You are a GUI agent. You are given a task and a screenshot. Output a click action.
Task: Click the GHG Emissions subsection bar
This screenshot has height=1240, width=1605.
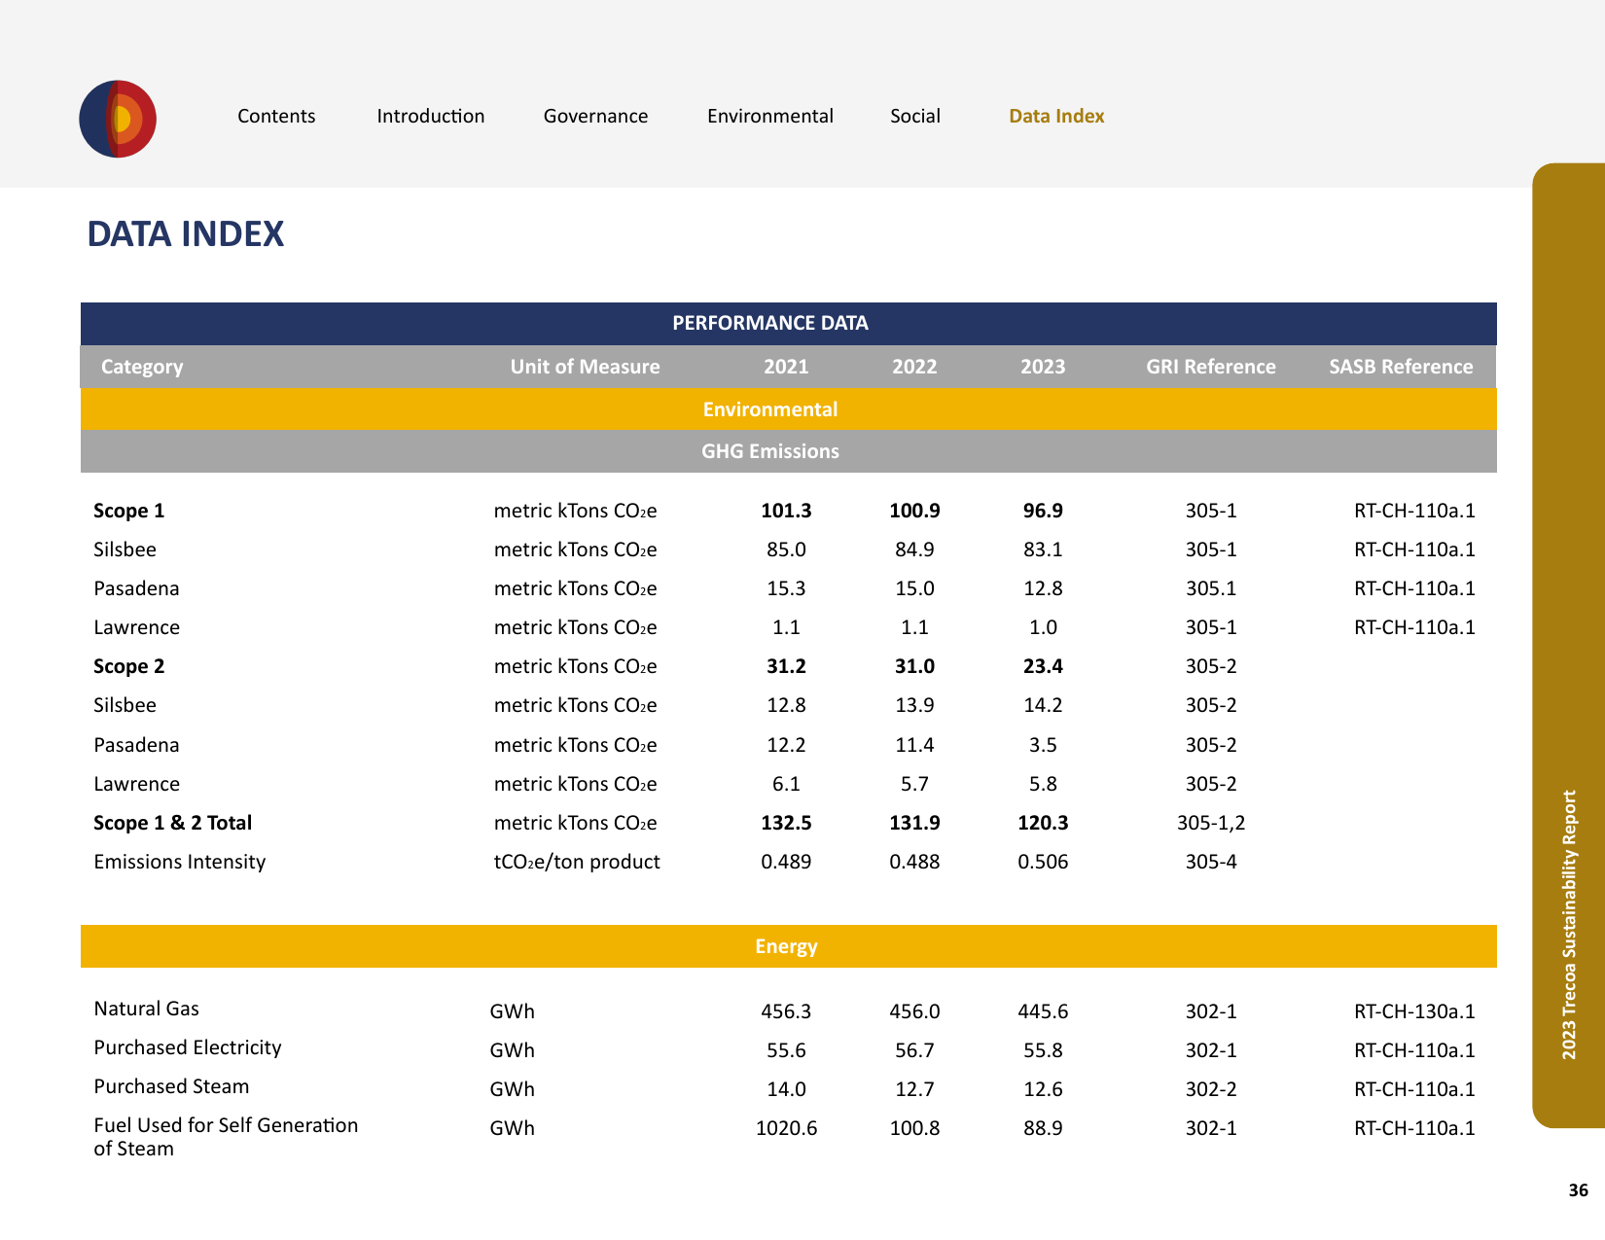(x=789, y=451)
